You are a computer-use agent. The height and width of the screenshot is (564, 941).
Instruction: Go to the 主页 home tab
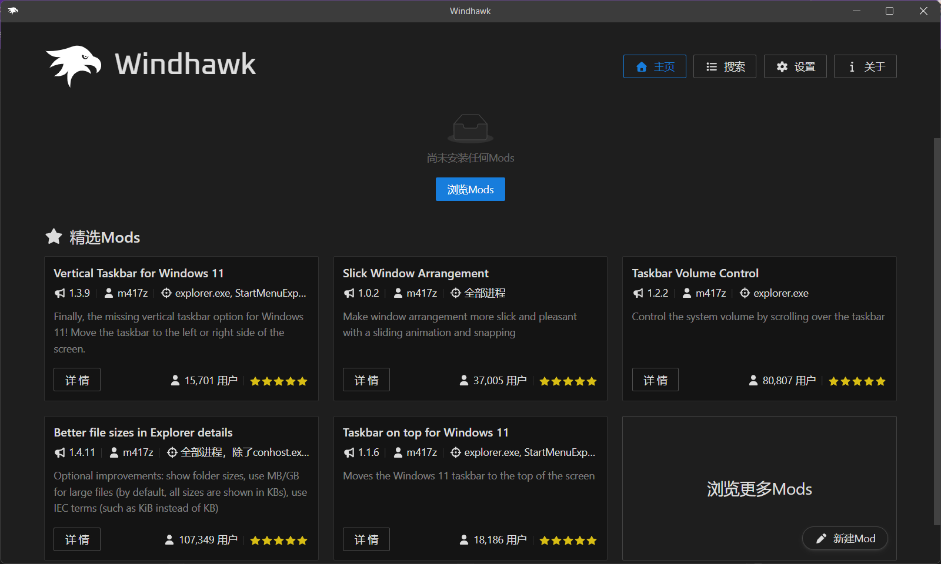point(655,66)
